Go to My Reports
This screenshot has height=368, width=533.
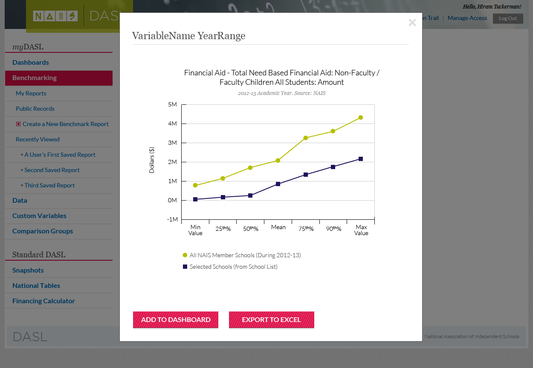tap(31, 93)
